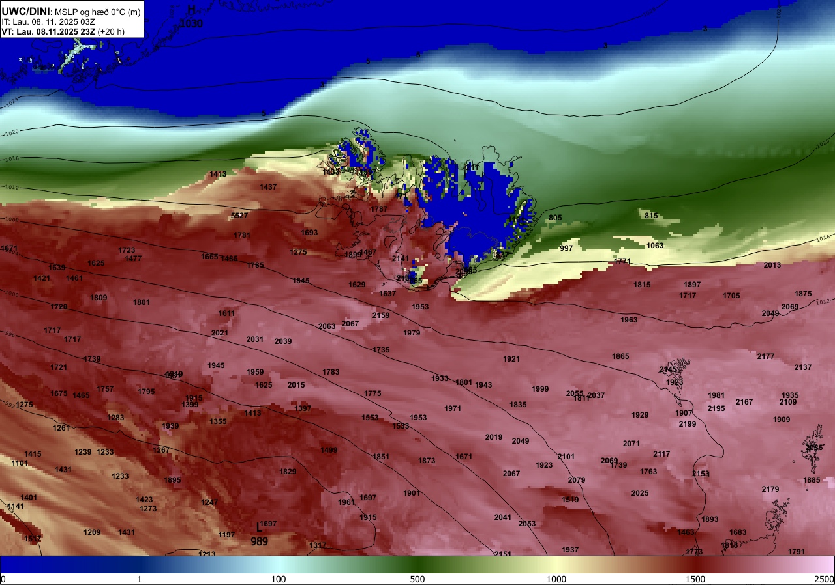Select the height value 815
This screenshot has width=835, height=585.
[651, 216]
